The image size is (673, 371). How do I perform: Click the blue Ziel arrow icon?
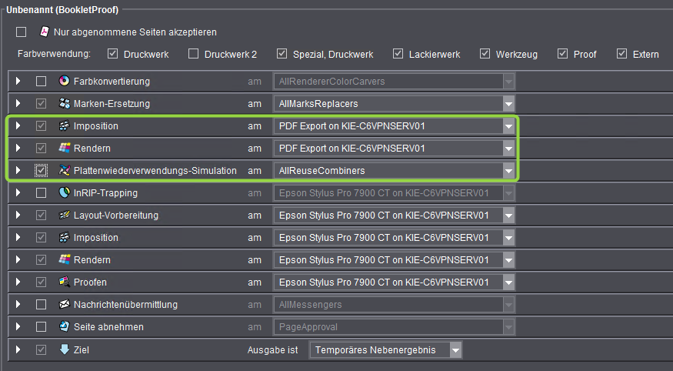coord(64,349)
